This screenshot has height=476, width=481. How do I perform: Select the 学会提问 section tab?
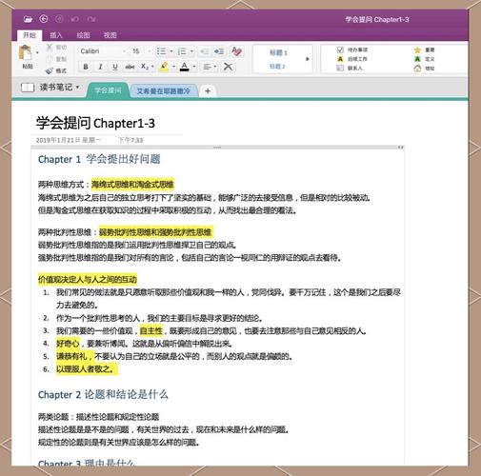108,90
